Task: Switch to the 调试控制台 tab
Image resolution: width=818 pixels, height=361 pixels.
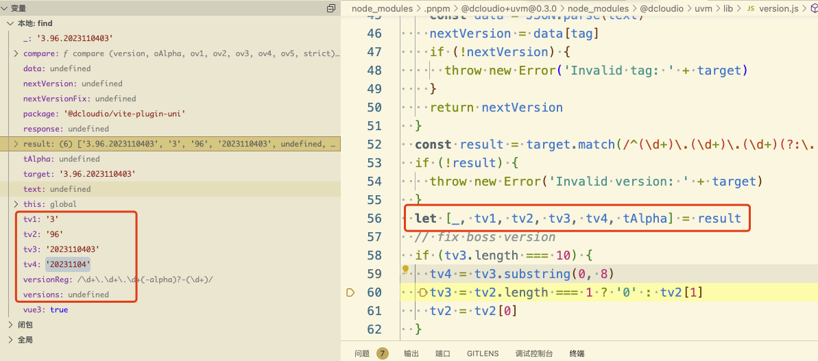Action: pos(533,353)
